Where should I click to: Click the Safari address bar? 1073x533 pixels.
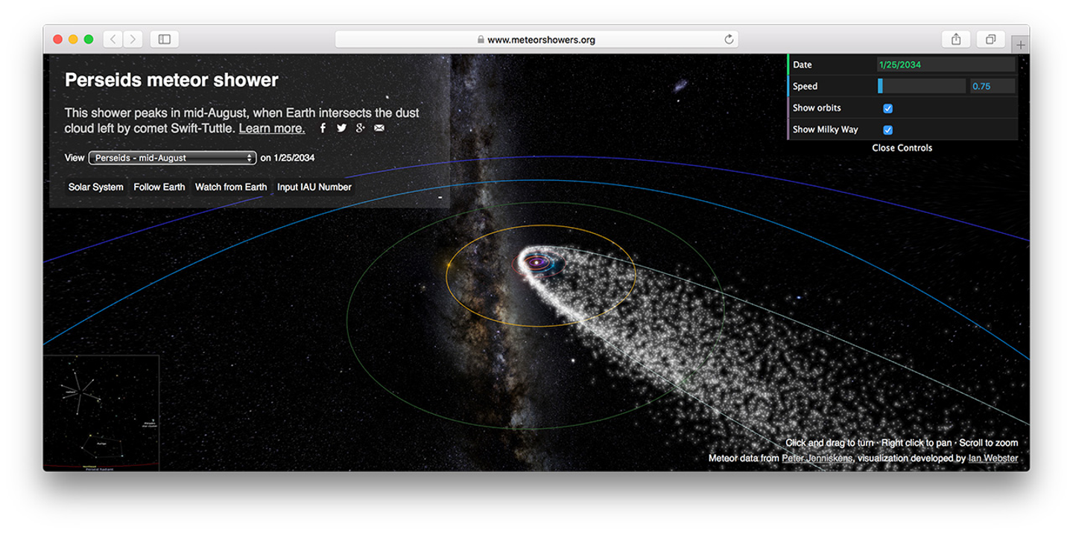536,39
